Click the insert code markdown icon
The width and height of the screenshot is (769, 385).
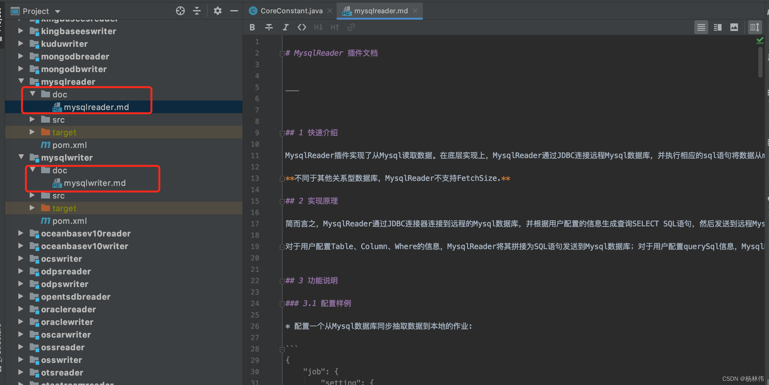pos(302,27)
